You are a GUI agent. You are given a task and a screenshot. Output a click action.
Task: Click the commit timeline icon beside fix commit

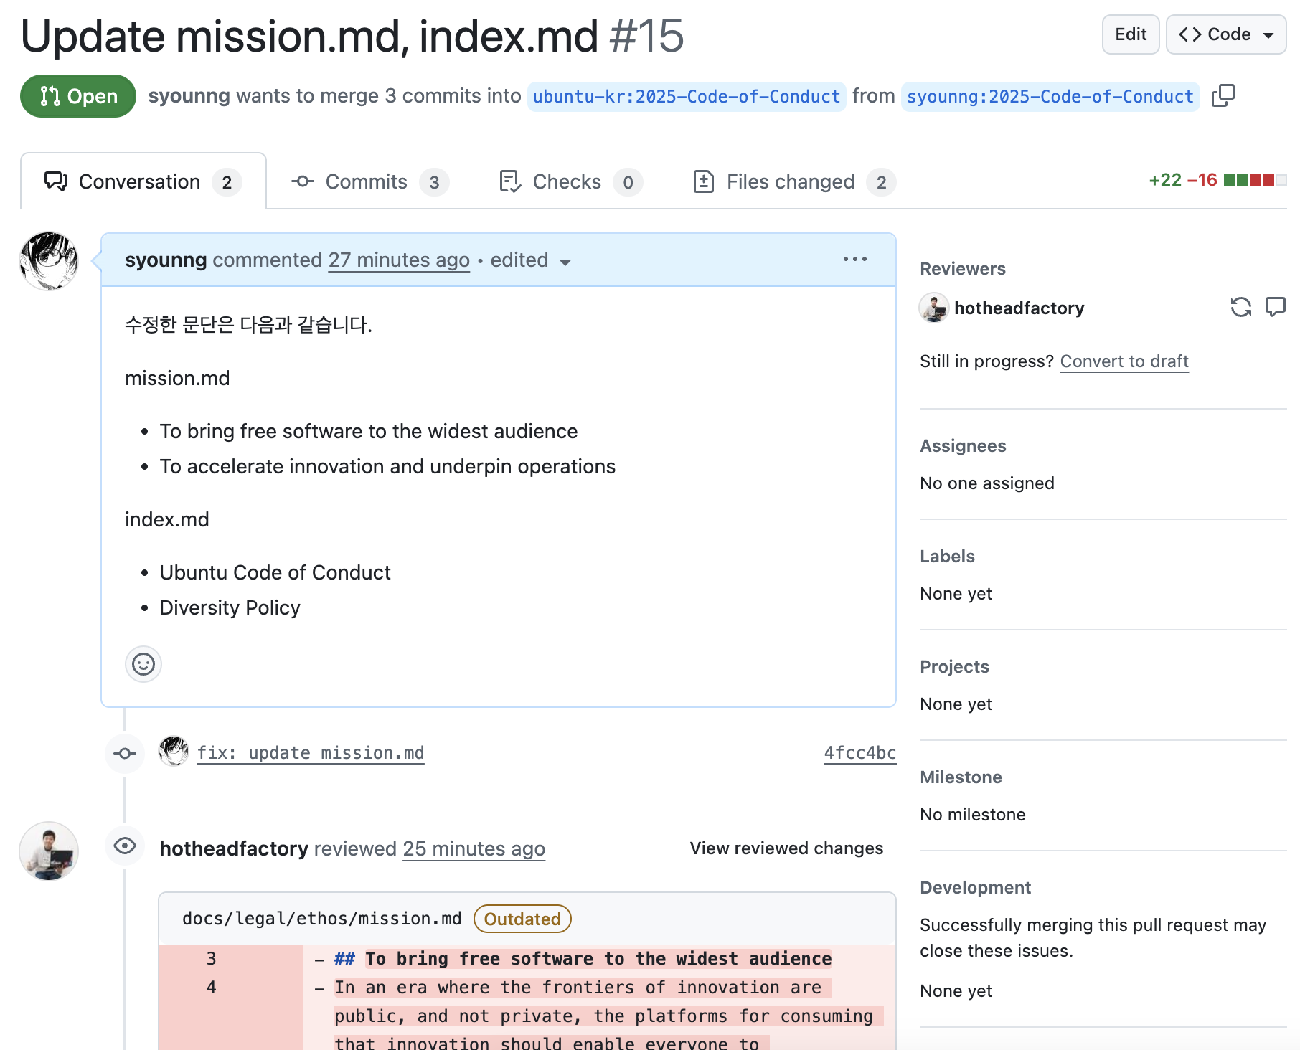(x=125, y=753)
